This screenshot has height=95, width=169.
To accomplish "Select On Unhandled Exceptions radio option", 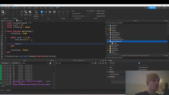I will (x=71, y=16).
